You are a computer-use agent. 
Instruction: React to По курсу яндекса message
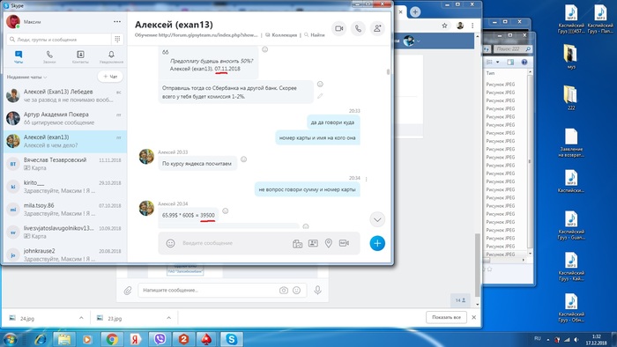click(x=243, y=159)
